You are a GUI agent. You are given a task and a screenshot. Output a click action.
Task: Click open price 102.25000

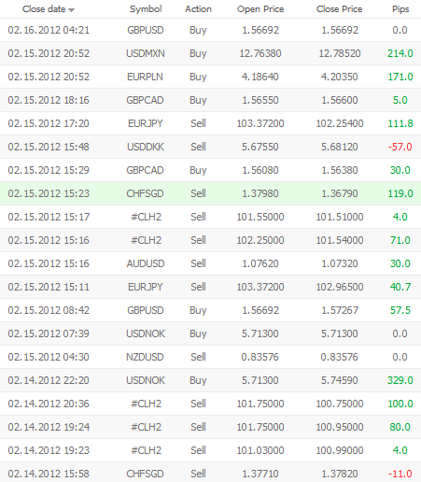(260, 240)
